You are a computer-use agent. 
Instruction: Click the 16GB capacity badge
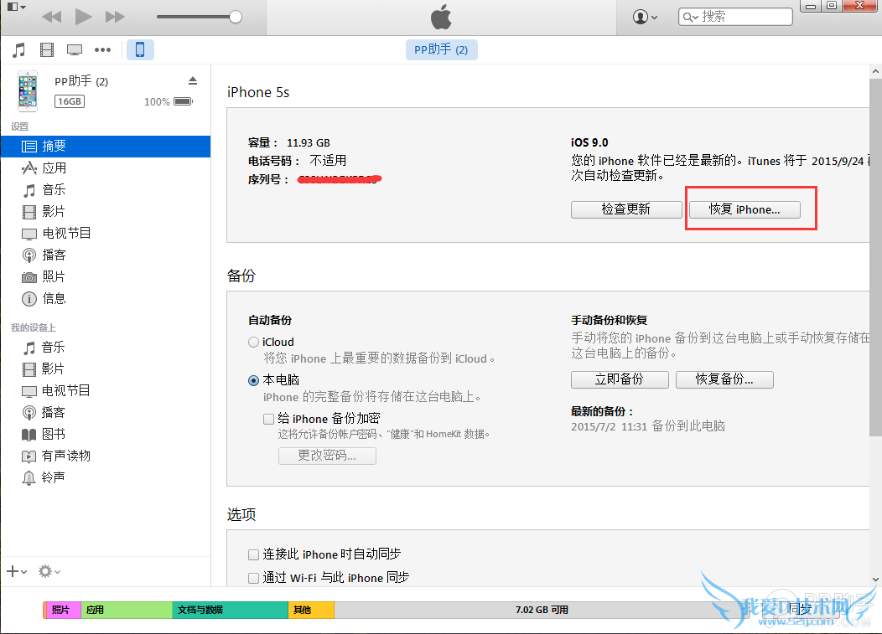click(70, 101)
